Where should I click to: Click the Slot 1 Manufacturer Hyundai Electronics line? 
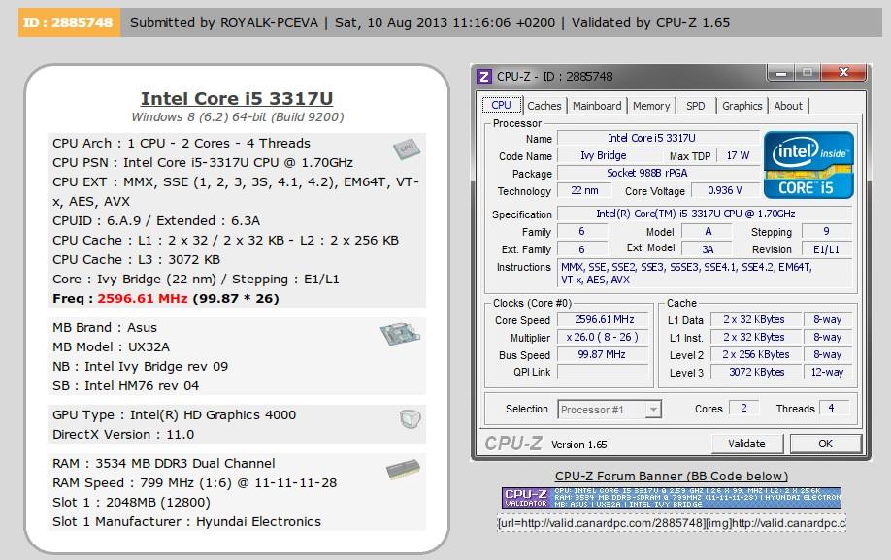pyautogui.click(x=186, y=521)
